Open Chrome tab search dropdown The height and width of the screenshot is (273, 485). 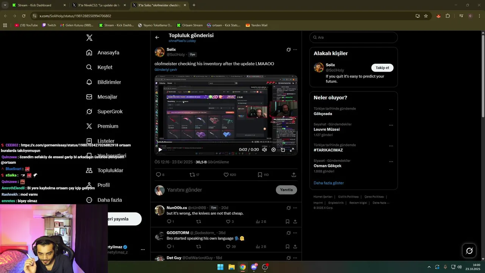pos(5,5)
